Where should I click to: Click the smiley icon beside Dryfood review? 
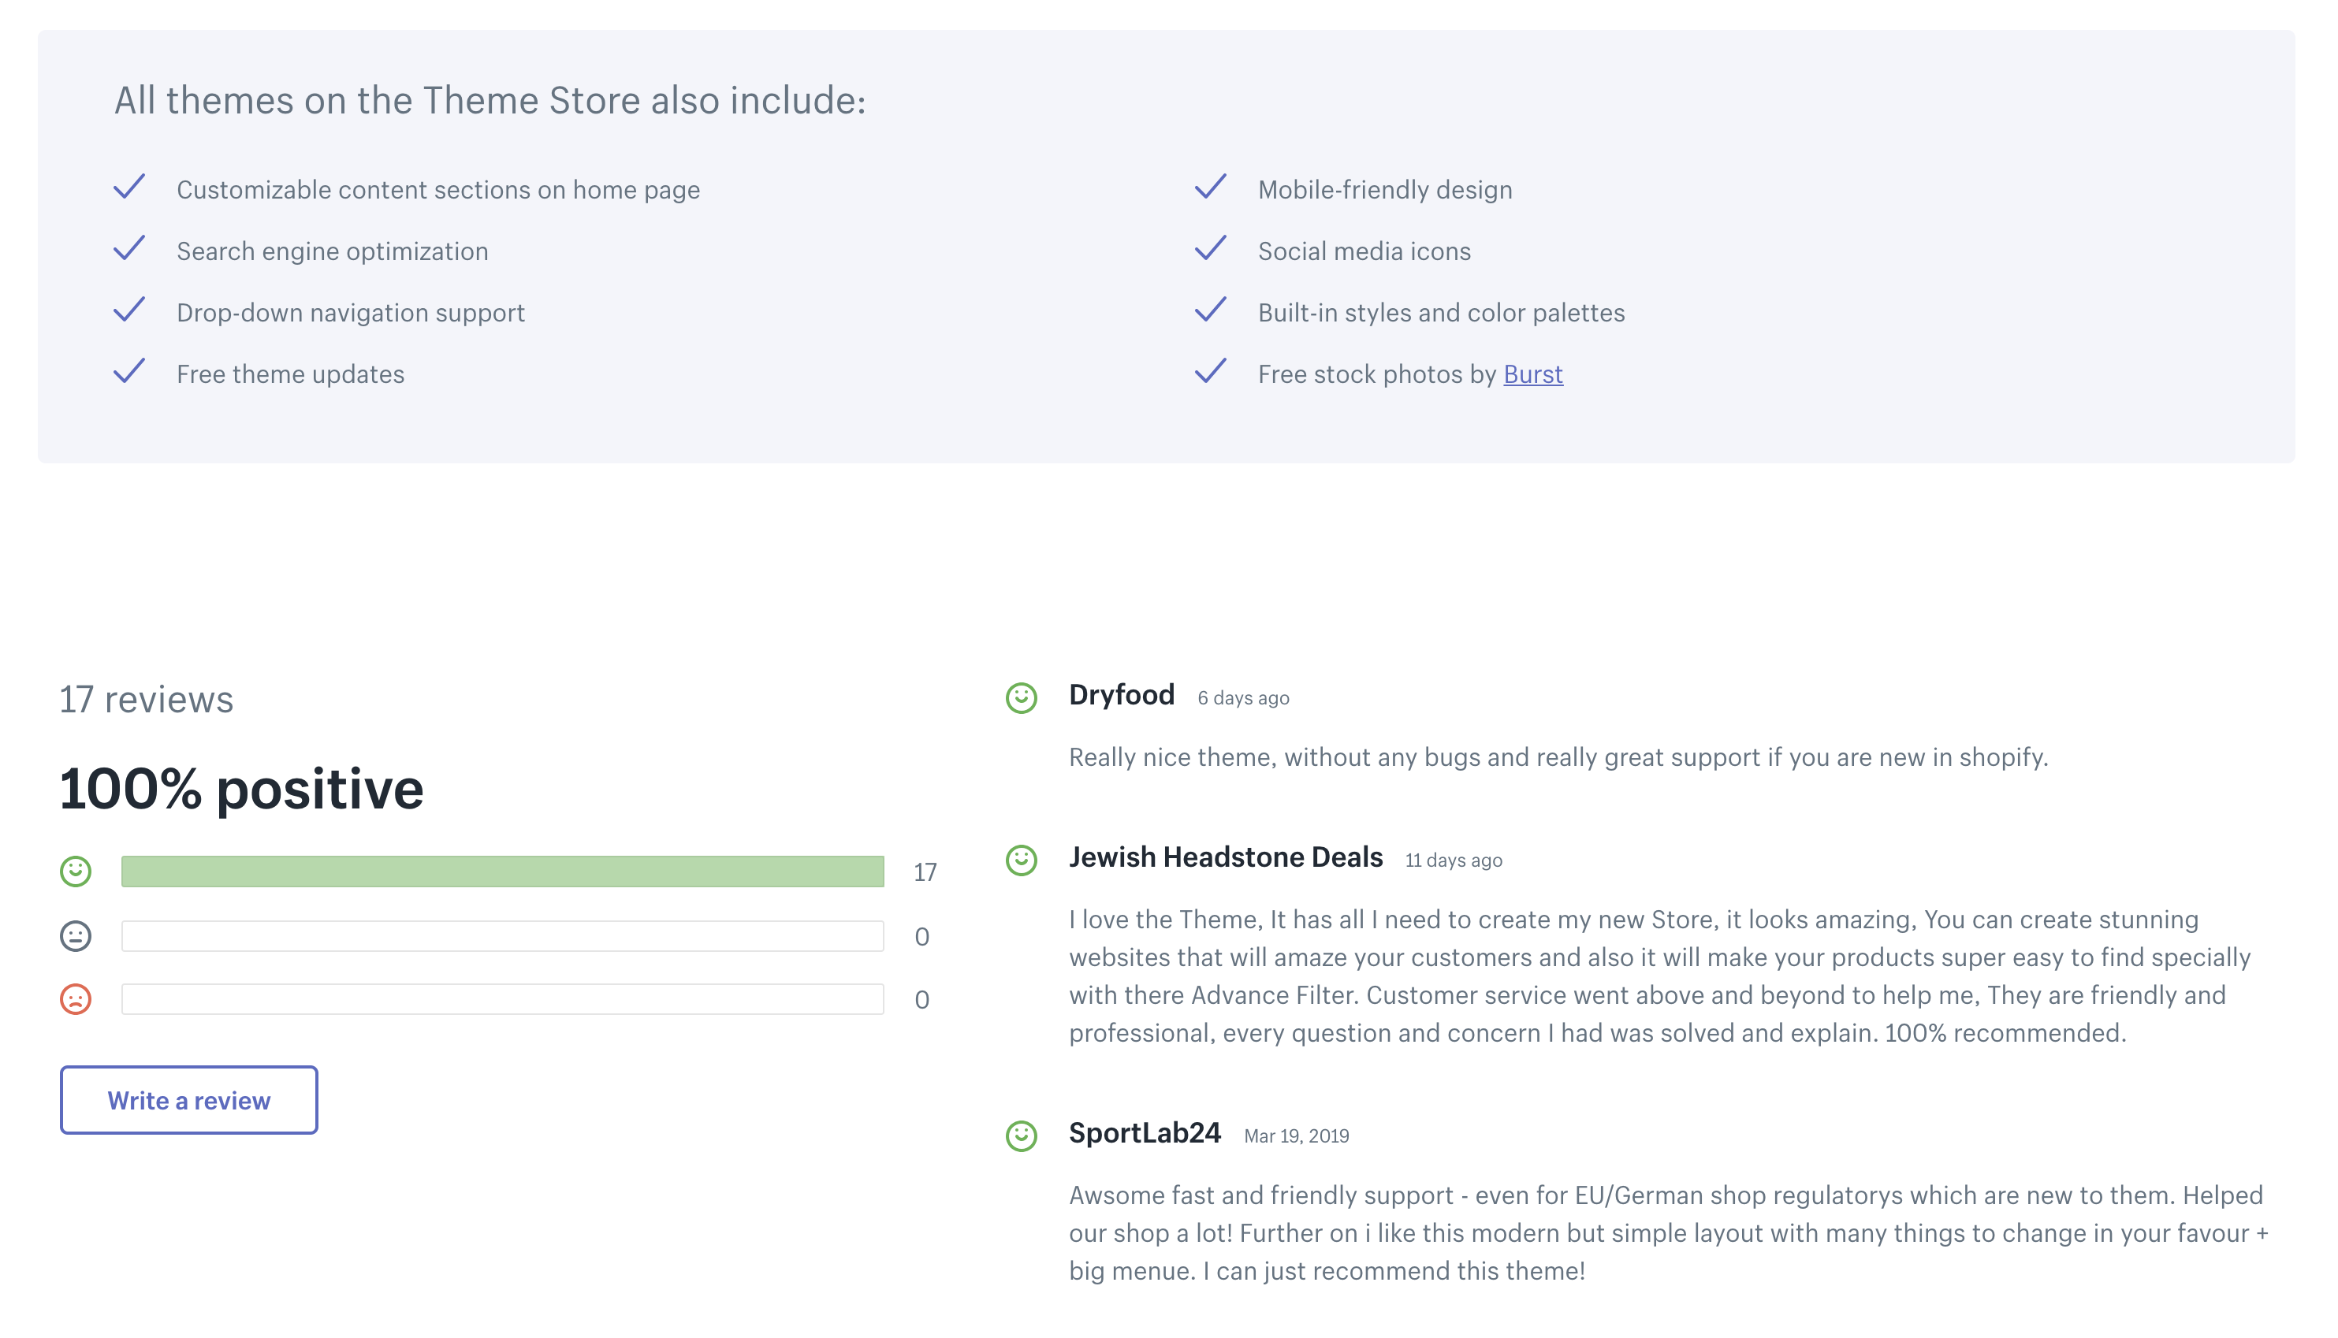[x=1021, y=697]
